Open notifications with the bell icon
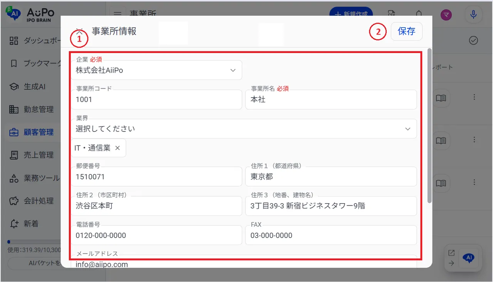The height and width of the screenshot is (282, 493). 419,14
